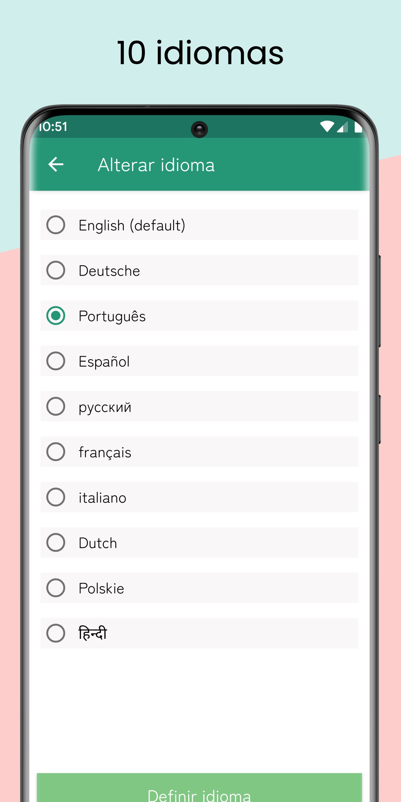Select the français radio button
The width and height of the screenshot is (401, 802).
click(56, 452)
